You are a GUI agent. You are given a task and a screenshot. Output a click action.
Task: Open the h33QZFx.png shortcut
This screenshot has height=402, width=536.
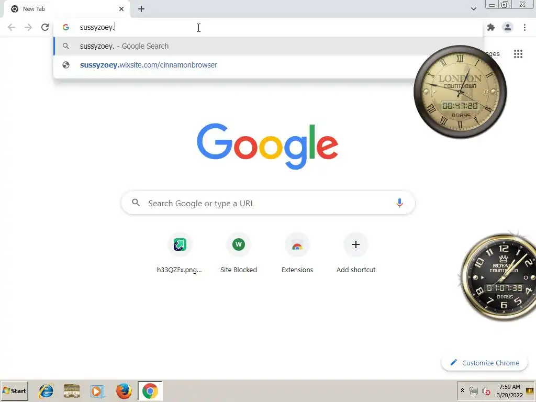point(180,253)
